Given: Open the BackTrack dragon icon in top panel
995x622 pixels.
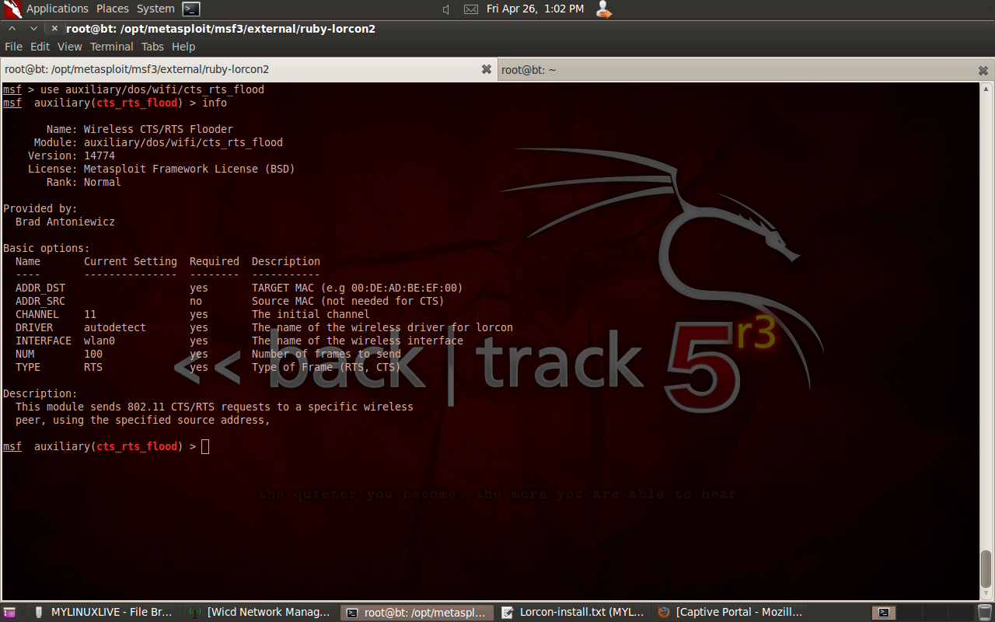Looking at the screenshot, I should point(12,9).
